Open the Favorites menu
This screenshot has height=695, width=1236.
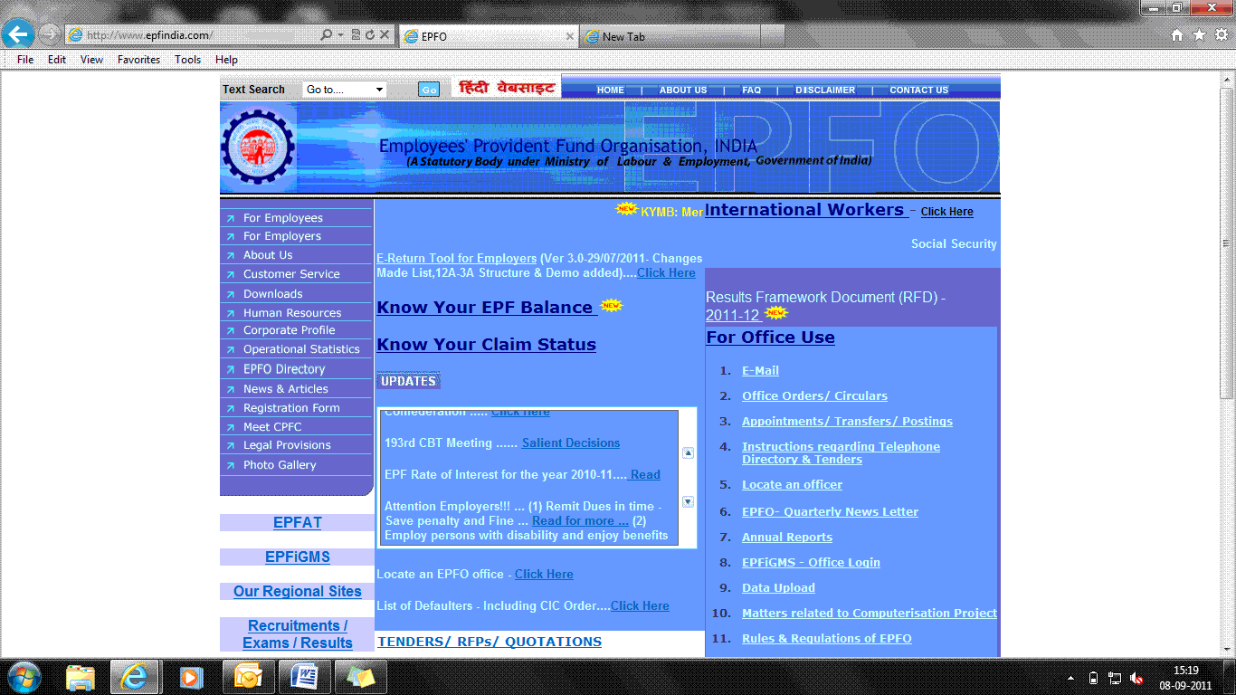click(x=138, y=60)
